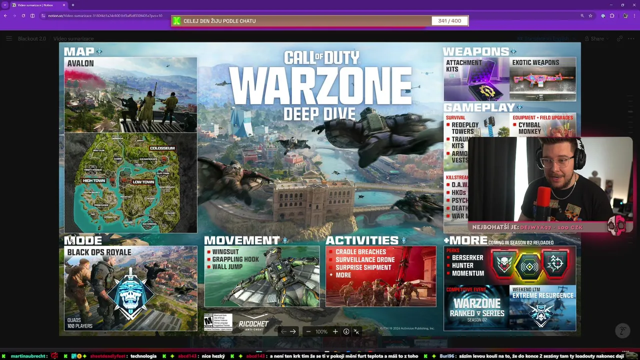
Task: Click the Wall Jump text
Action: pos(227,267)
